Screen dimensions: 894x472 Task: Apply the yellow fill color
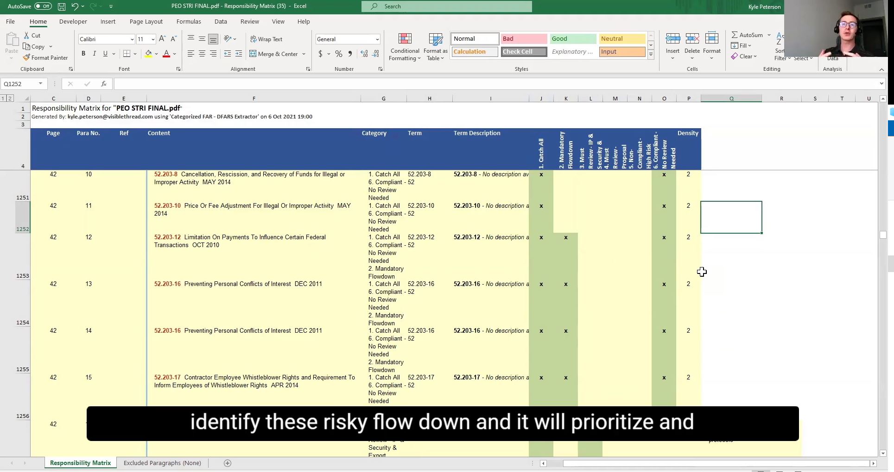tap(148, 54)
